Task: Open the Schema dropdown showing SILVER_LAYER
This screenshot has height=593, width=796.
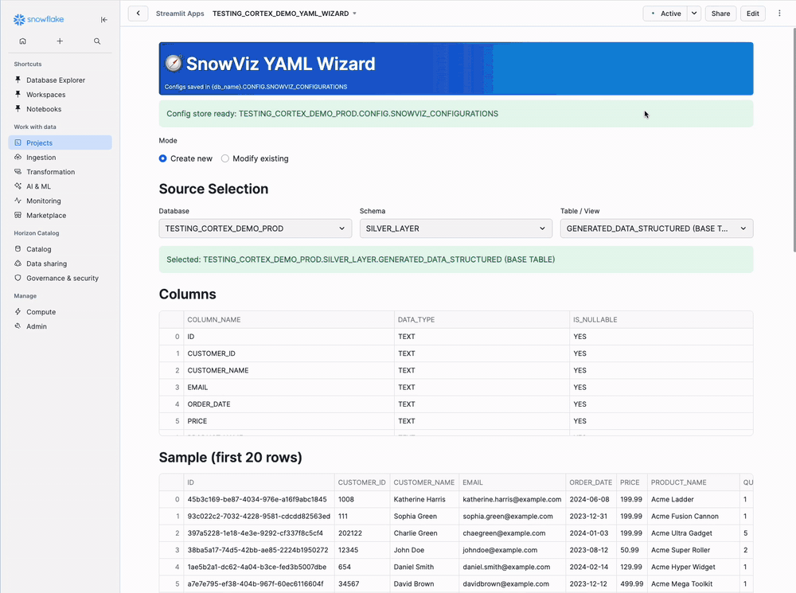Action: click(455, 228)
